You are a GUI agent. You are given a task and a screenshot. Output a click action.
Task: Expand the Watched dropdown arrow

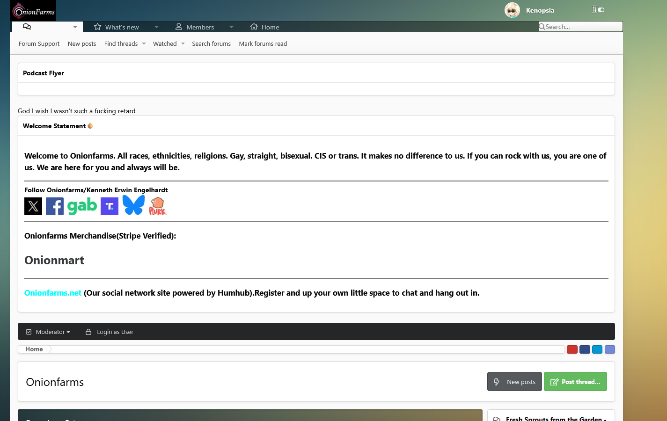click(183, 44)
